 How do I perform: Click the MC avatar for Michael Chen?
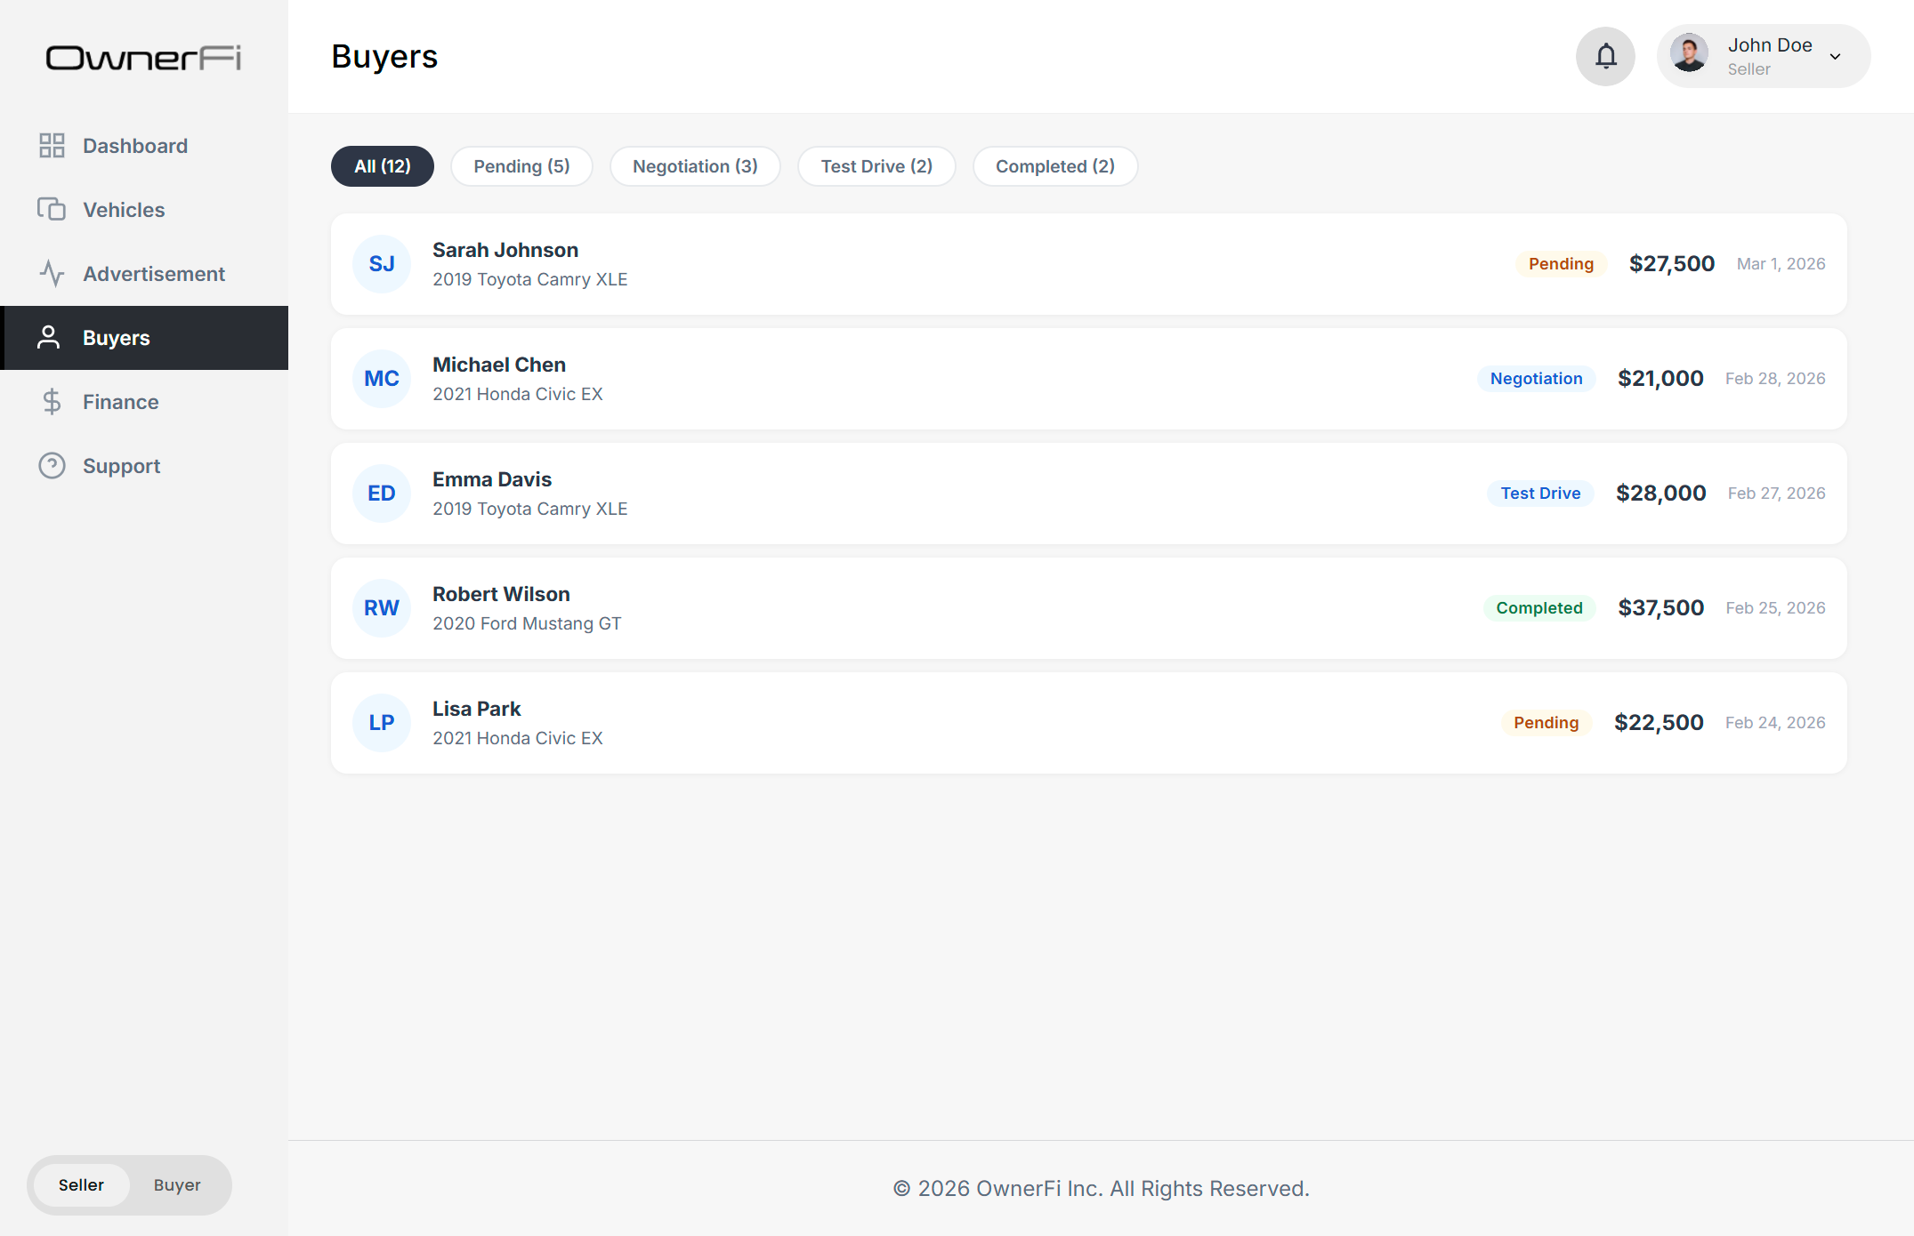point(382,379)
